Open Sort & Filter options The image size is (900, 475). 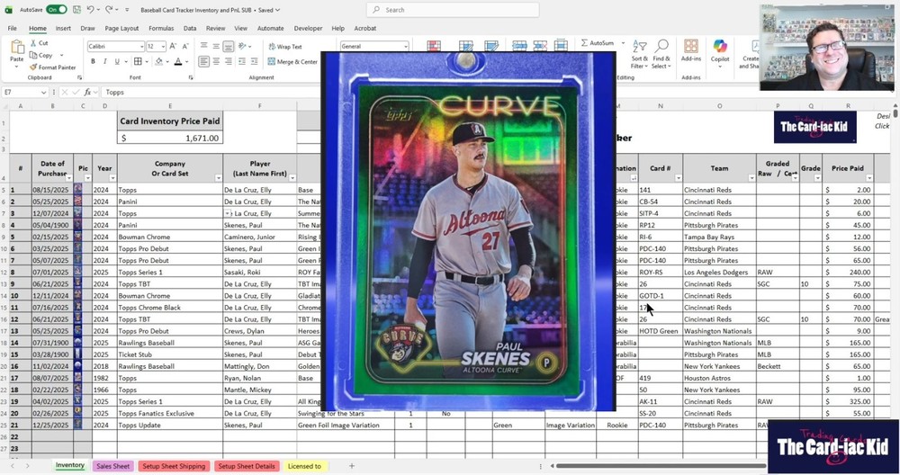pyautogui.click(x=639, y=54)
